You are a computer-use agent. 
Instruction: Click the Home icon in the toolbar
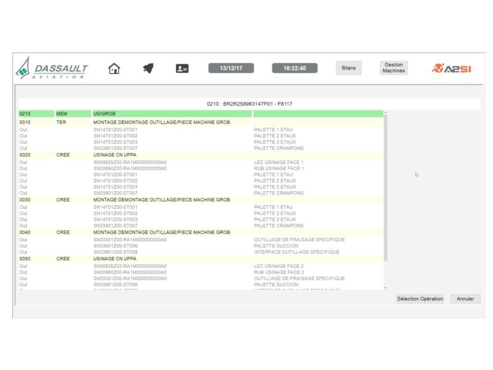coord(114,68)
